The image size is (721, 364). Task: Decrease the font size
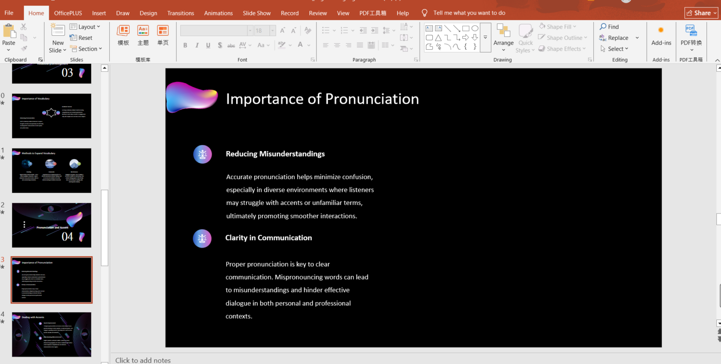pyautogui.click(x=294, y=30)
